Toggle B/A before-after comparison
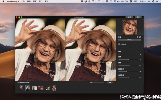Viewport: 161px width, 100px height. pyautogui.click(x=110, y=82)
